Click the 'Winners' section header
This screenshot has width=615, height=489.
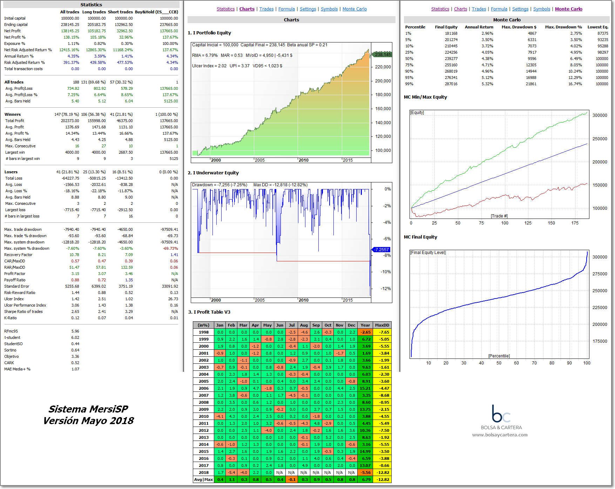13,114
